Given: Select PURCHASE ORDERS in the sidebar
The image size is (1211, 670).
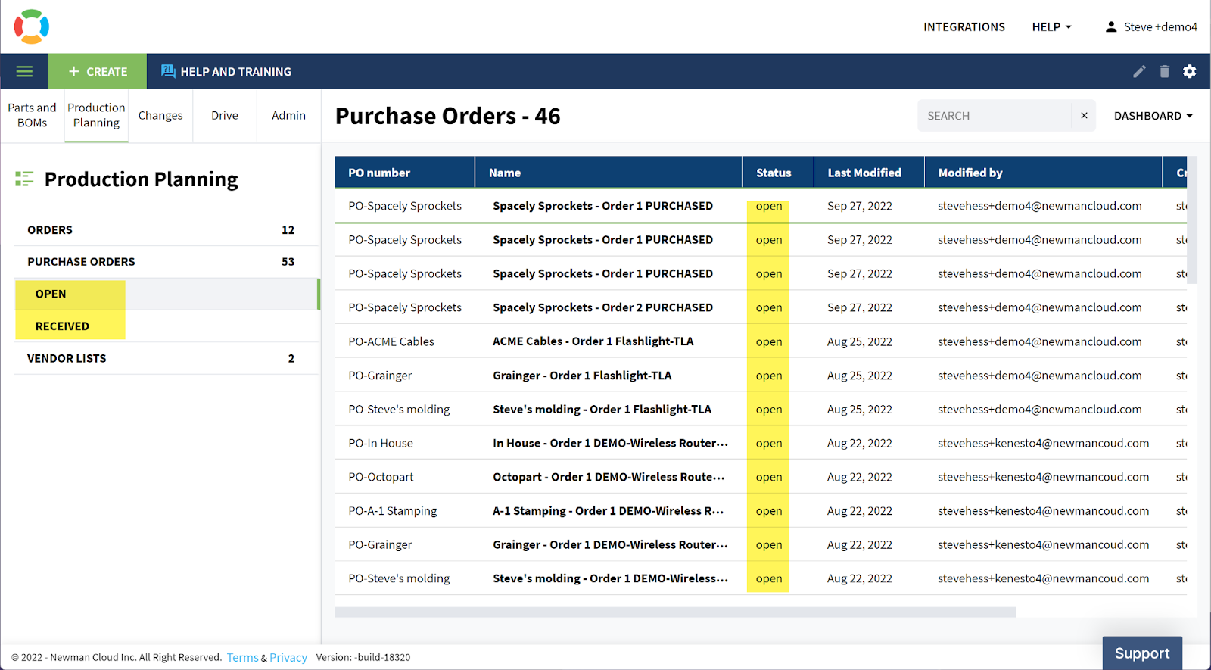Looking at the screenshot, I should (x=167, y=262).
